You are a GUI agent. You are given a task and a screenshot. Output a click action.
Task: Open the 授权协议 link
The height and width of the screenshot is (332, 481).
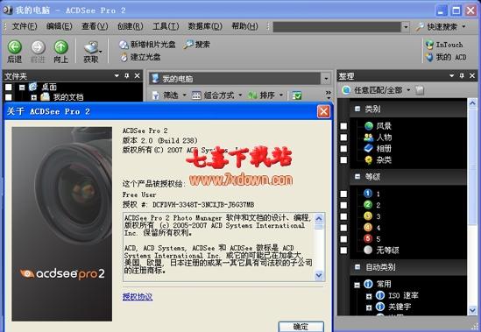point(138,297)
